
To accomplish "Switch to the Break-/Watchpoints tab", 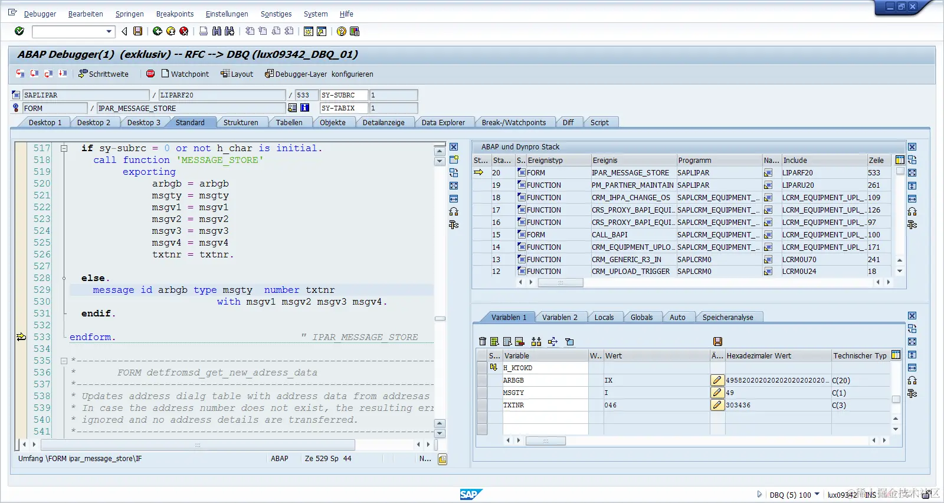I will [513, 123].
